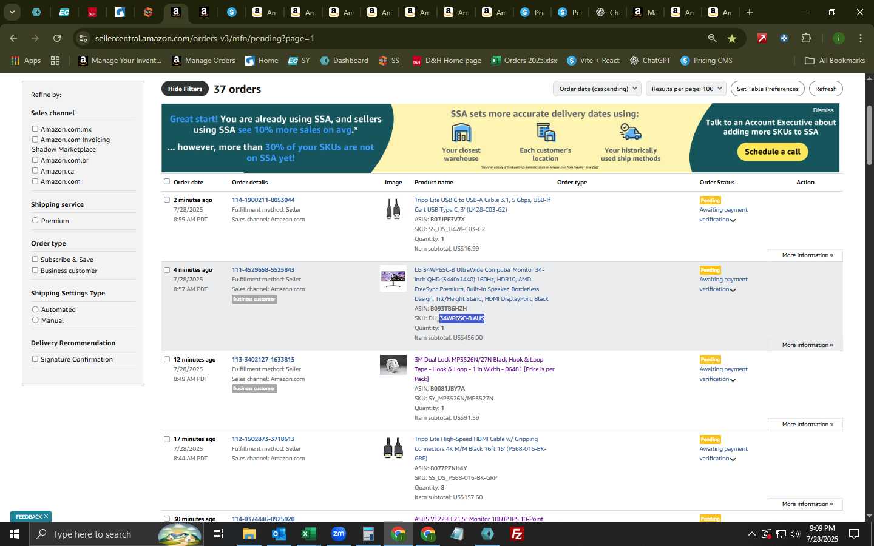Open the Pricing CMS bookmark

tap(706, 61)
